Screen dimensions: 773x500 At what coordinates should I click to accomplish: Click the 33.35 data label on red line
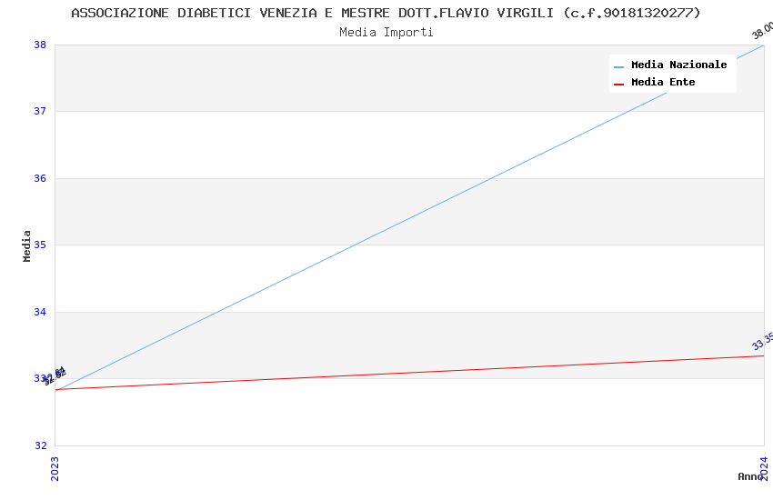point(763,342)
